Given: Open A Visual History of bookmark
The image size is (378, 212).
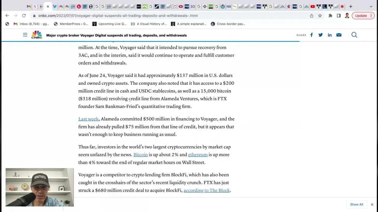Looking at the screenshot, I should pos(149,24).
